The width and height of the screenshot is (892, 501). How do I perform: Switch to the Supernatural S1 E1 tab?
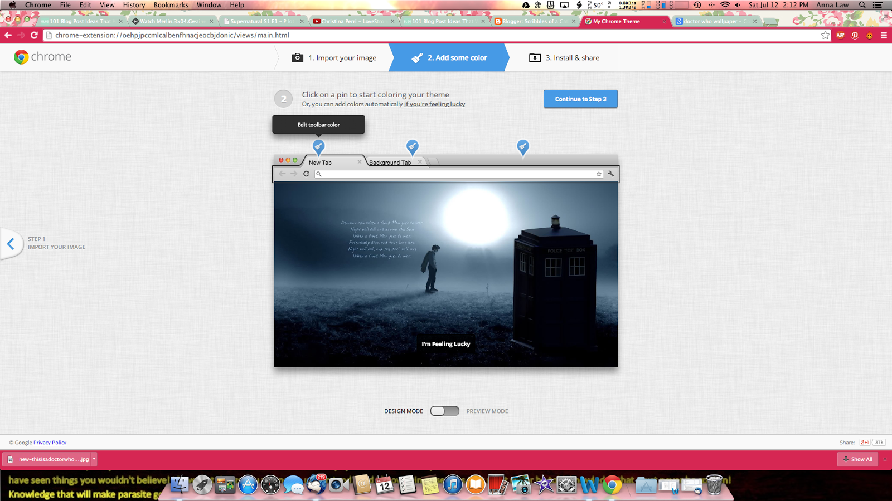click(x=262, y=21)
